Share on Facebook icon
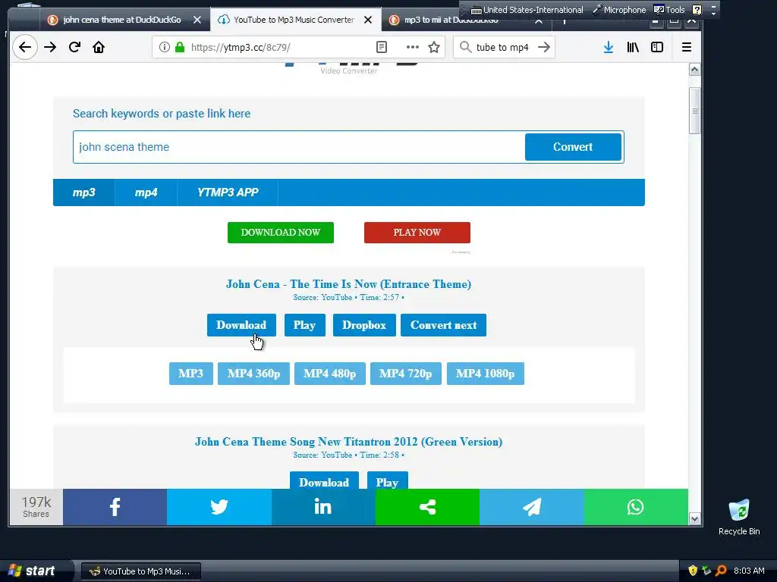Viewport: 777px width, 582px height. tap(115, 507)
